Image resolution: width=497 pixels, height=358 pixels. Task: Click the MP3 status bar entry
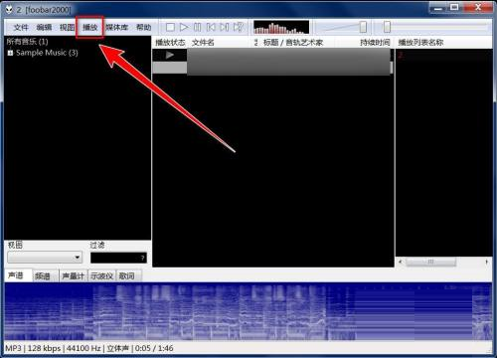coord(13,348)
